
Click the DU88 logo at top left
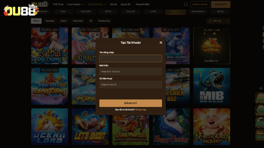(20, 10)
